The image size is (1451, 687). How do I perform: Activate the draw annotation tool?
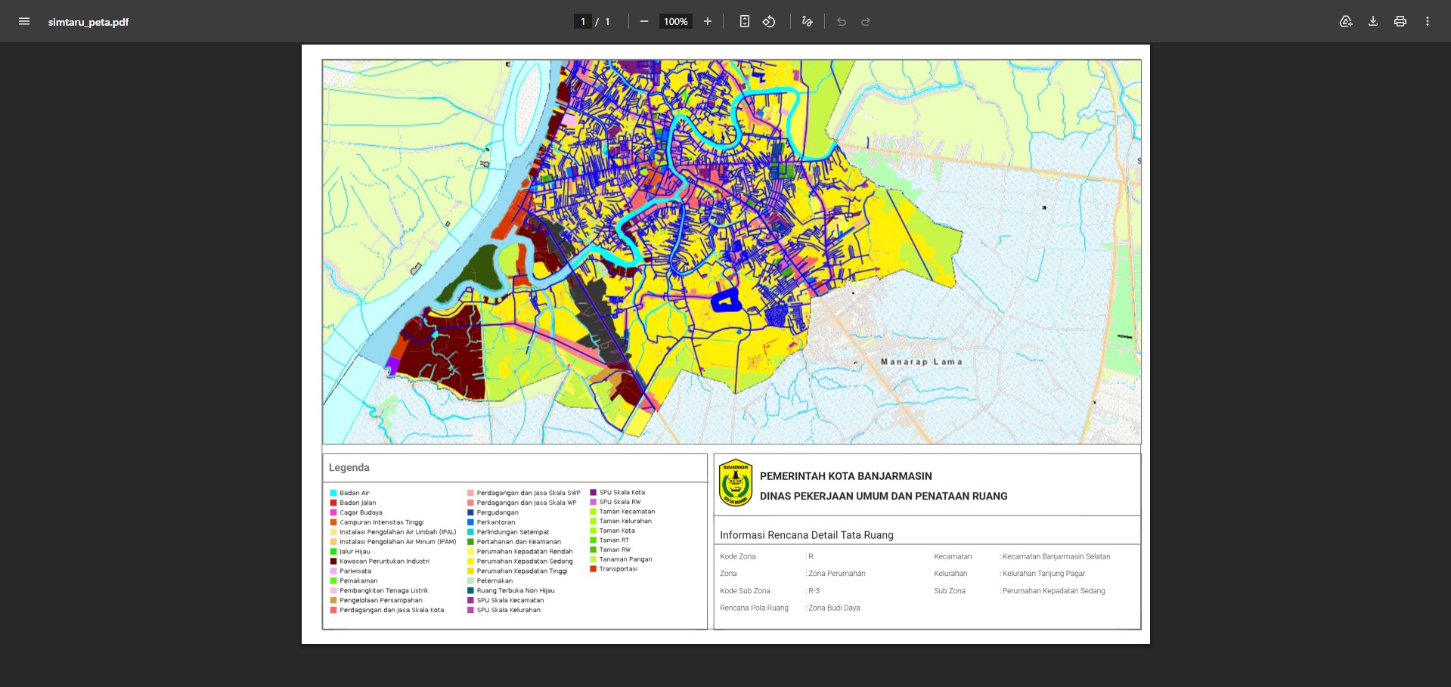point(807,21)
